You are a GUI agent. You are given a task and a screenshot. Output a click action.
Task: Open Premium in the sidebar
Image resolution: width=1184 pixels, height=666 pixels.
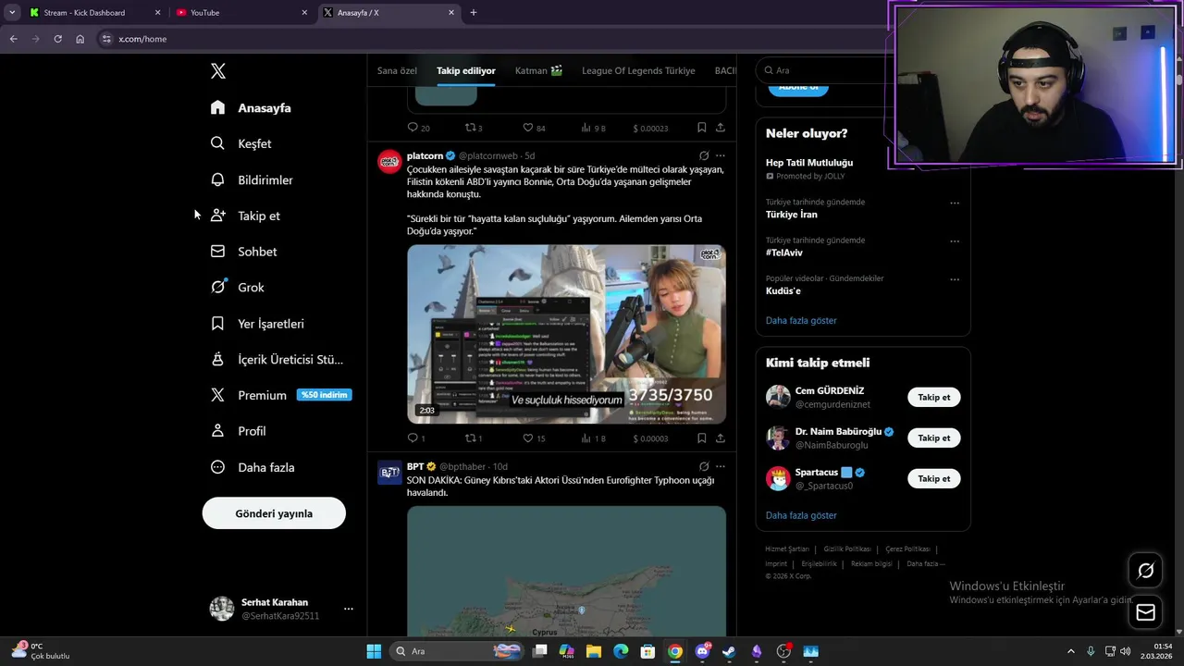coord(280,395)
